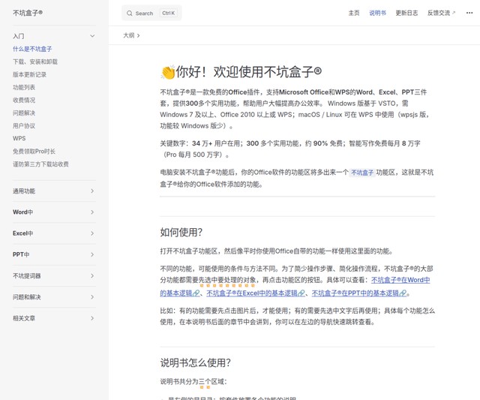Open the three-dots more menu
This screenshot has height=400, width=480.
469,13
